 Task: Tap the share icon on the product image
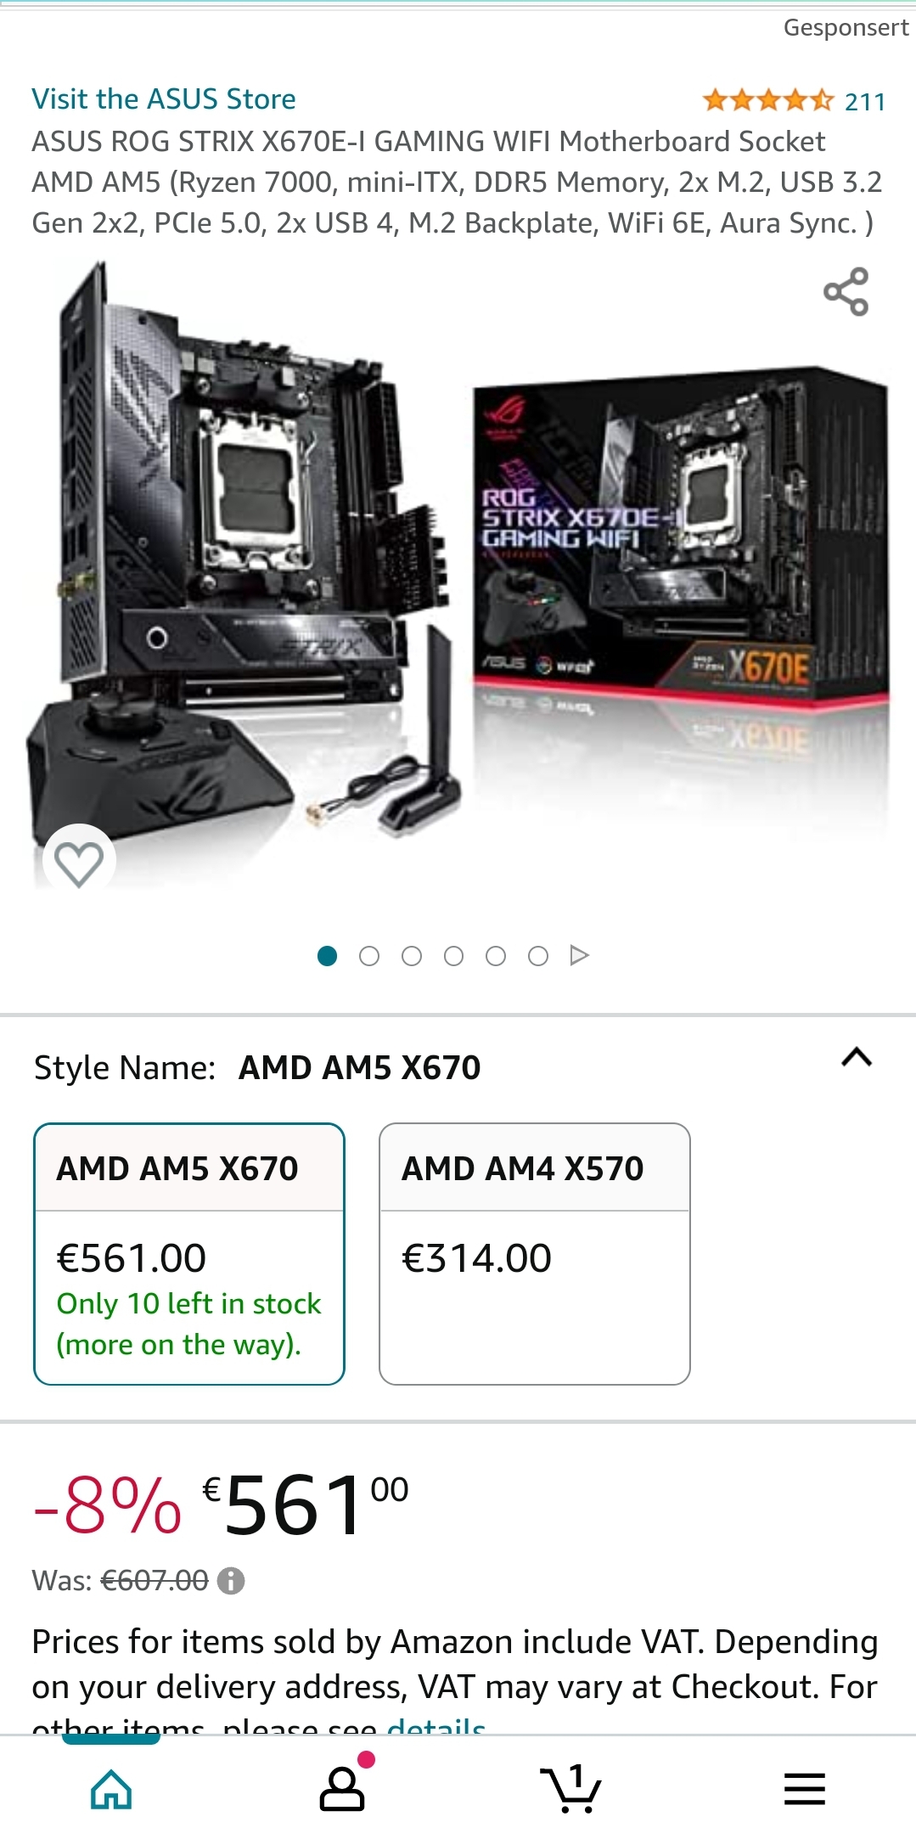pyautogui.click(x=846, y=292)
